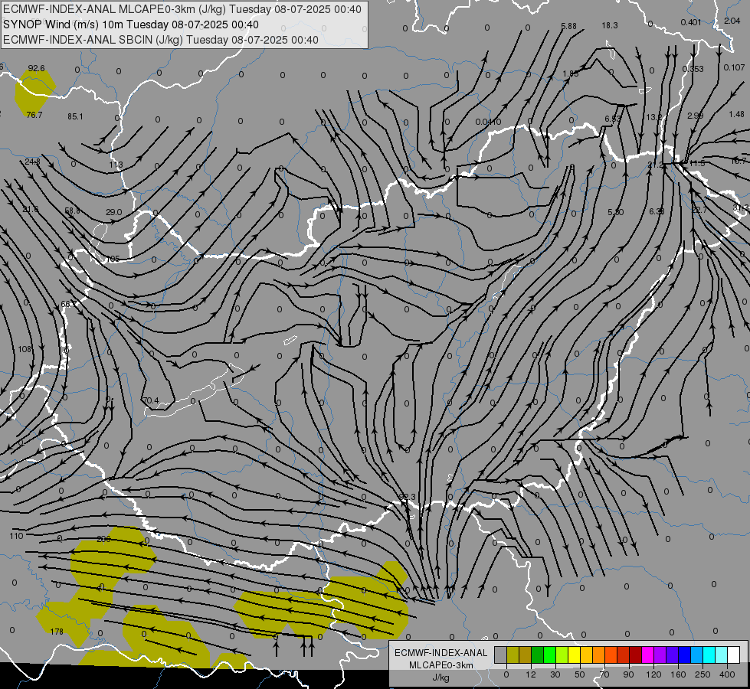Select the magenta swatch in the color scale
Viewport: 750px width, 689px height.
[x=648, y=655]
